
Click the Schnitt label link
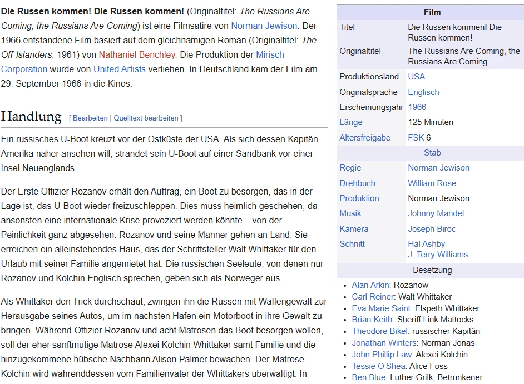click(352, 244)
